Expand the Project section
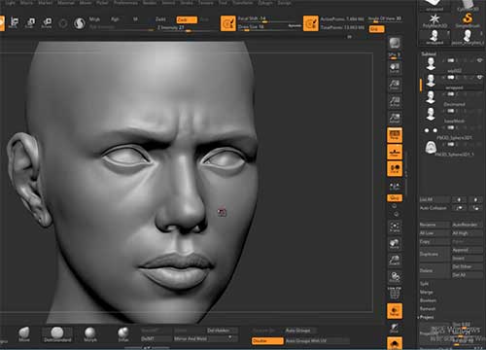486x350 pixels. [x=427, y=317]
